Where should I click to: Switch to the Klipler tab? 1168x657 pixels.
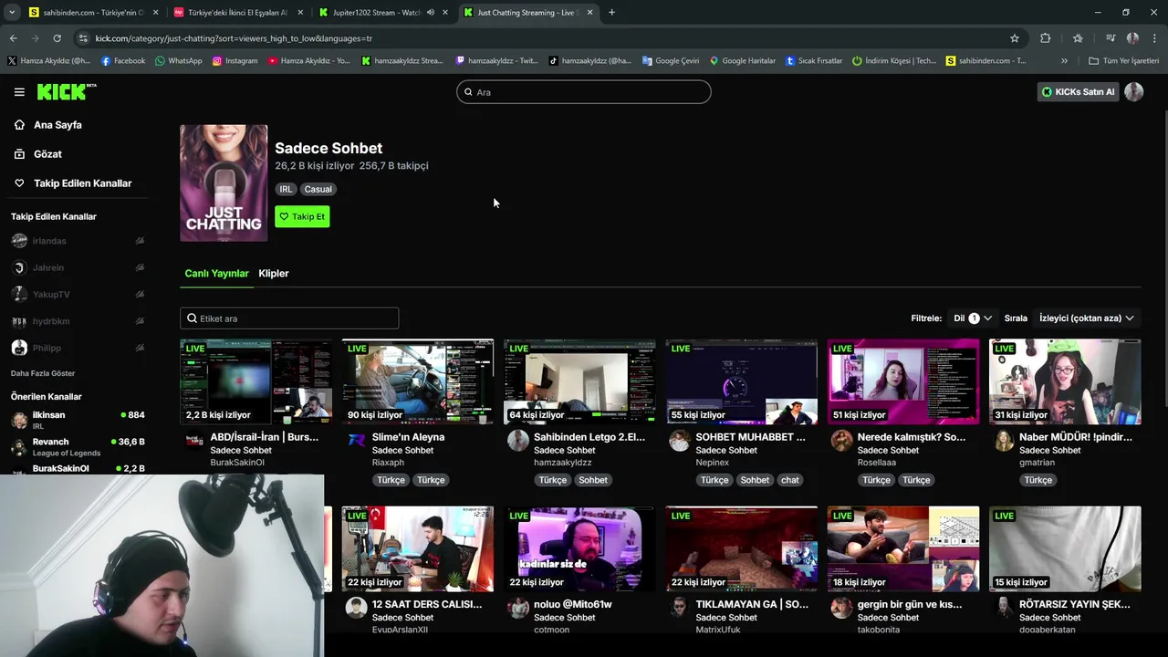coord(274,274)
